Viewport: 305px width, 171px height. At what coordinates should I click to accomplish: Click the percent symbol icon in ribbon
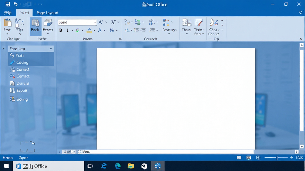(x=112, y=30)
